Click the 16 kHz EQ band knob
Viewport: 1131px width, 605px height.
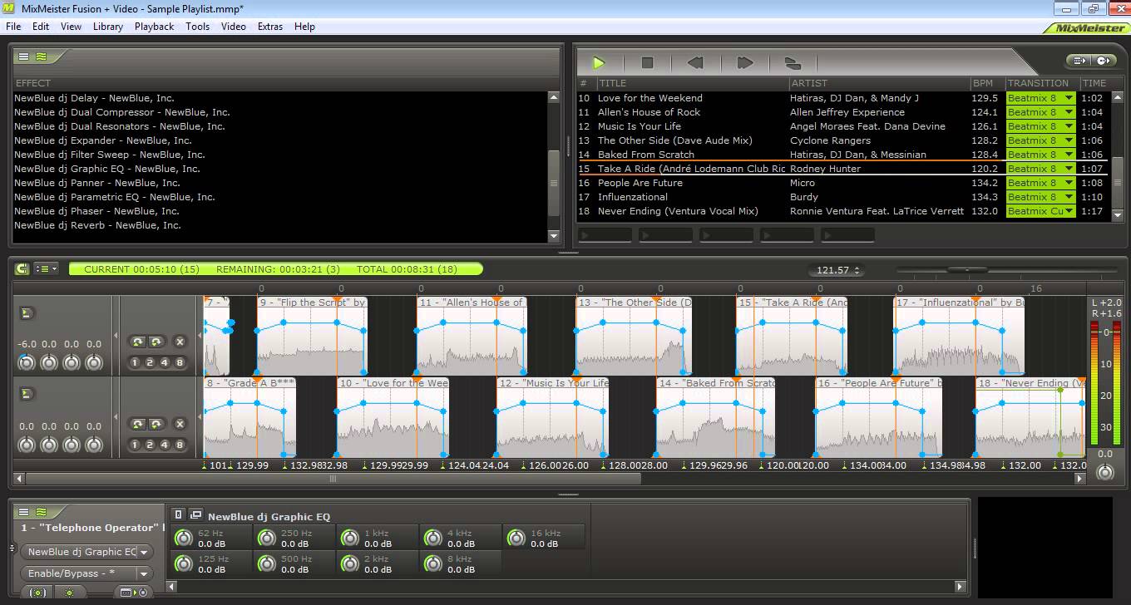click(516, 539)
